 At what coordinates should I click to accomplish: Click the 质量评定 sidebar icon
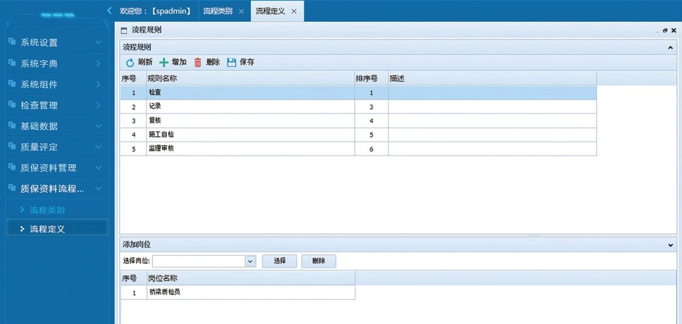[12, 146]
